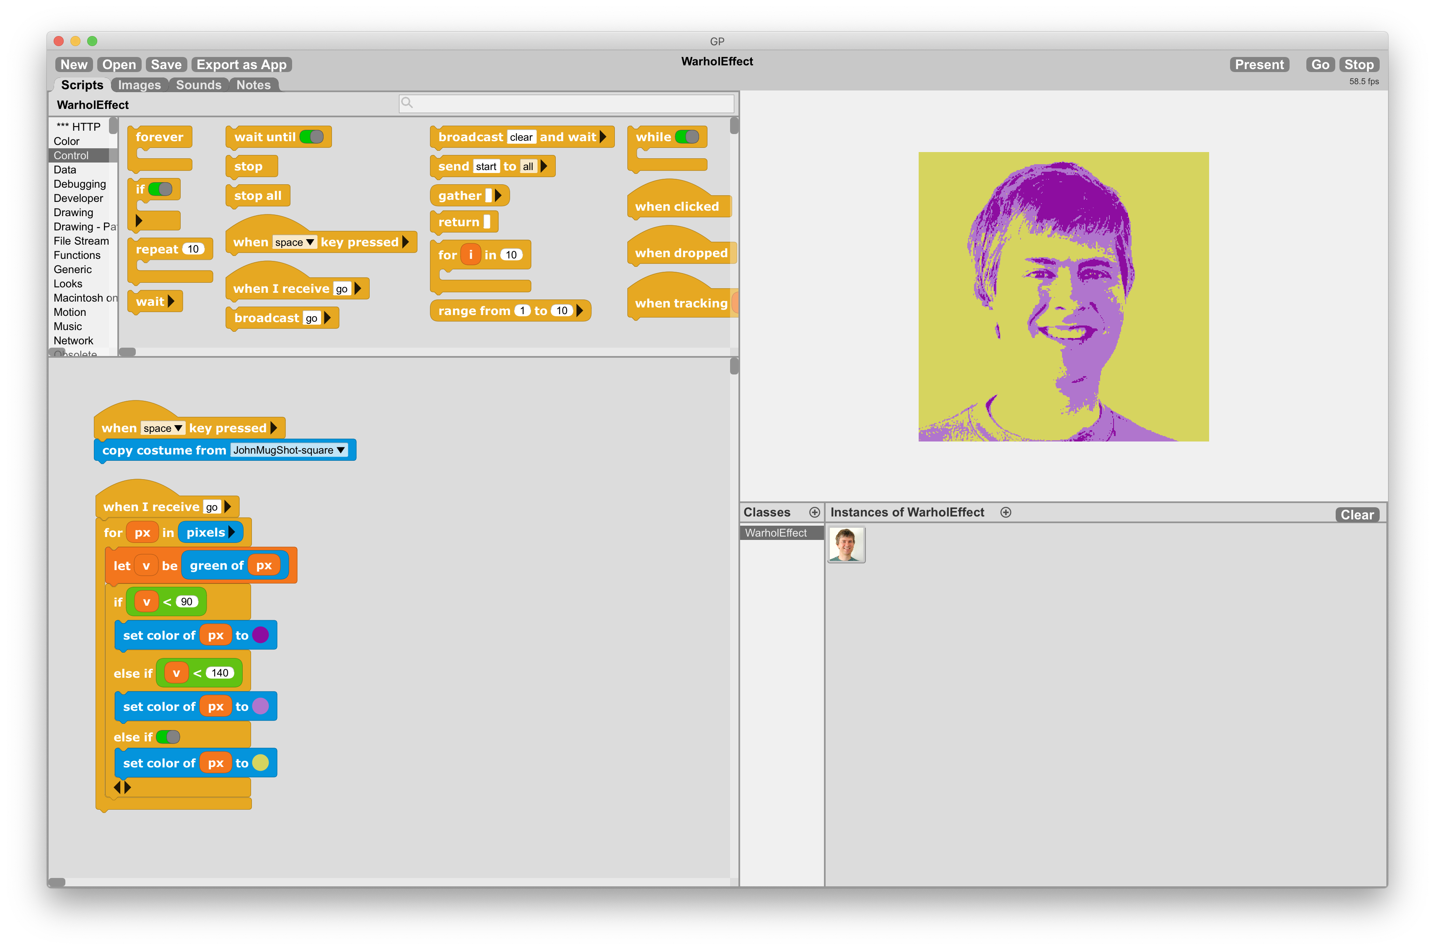The height and width of the screenshot is (950, 1435).
Task: Expand the 'wait' block arrow in palette
Action: (x=171, y=301)
